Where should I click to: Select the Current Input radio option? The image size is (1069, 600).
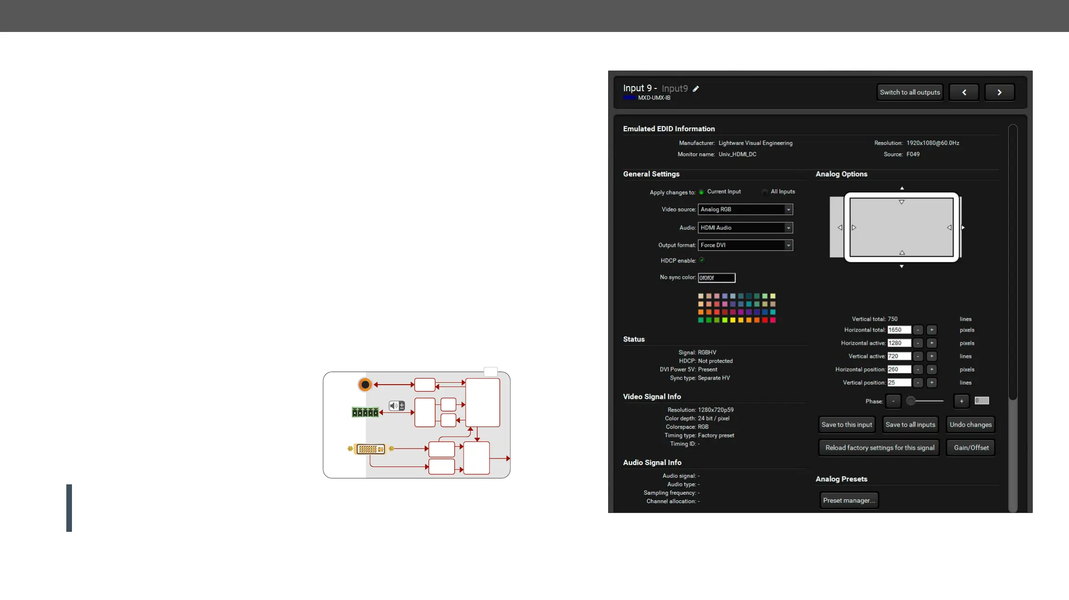tap(701, 192)
